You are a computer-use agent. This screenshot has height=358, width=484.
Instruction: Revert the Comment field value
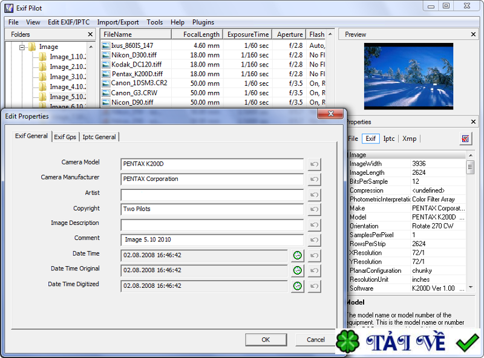click(314, 240)
